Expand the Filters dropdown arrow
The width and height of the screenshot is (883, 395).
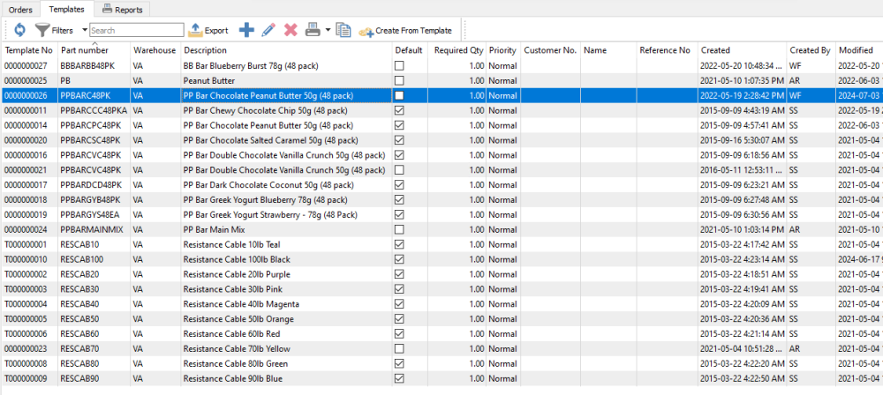click(x=85, y=30)
